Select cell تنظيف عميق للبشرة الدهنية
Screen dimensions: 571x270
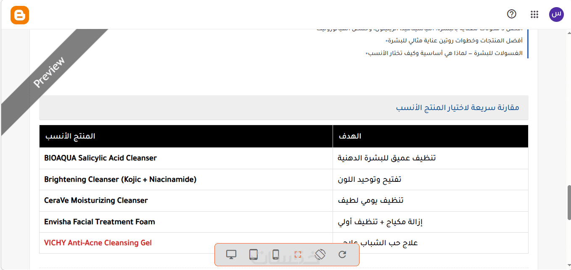tap(431, 158)
